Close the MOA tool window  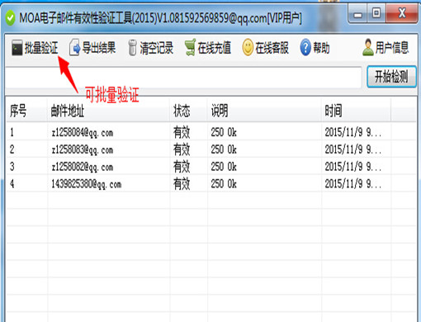402,13
